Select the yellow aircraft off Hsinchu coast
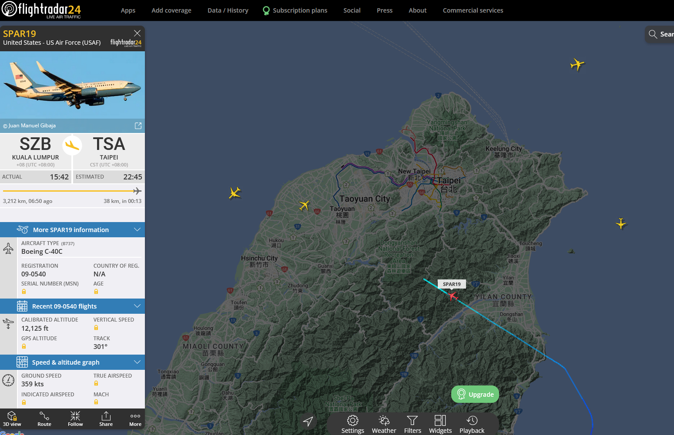This screenshot has width=674, height=435. click(x=235, y=193)
